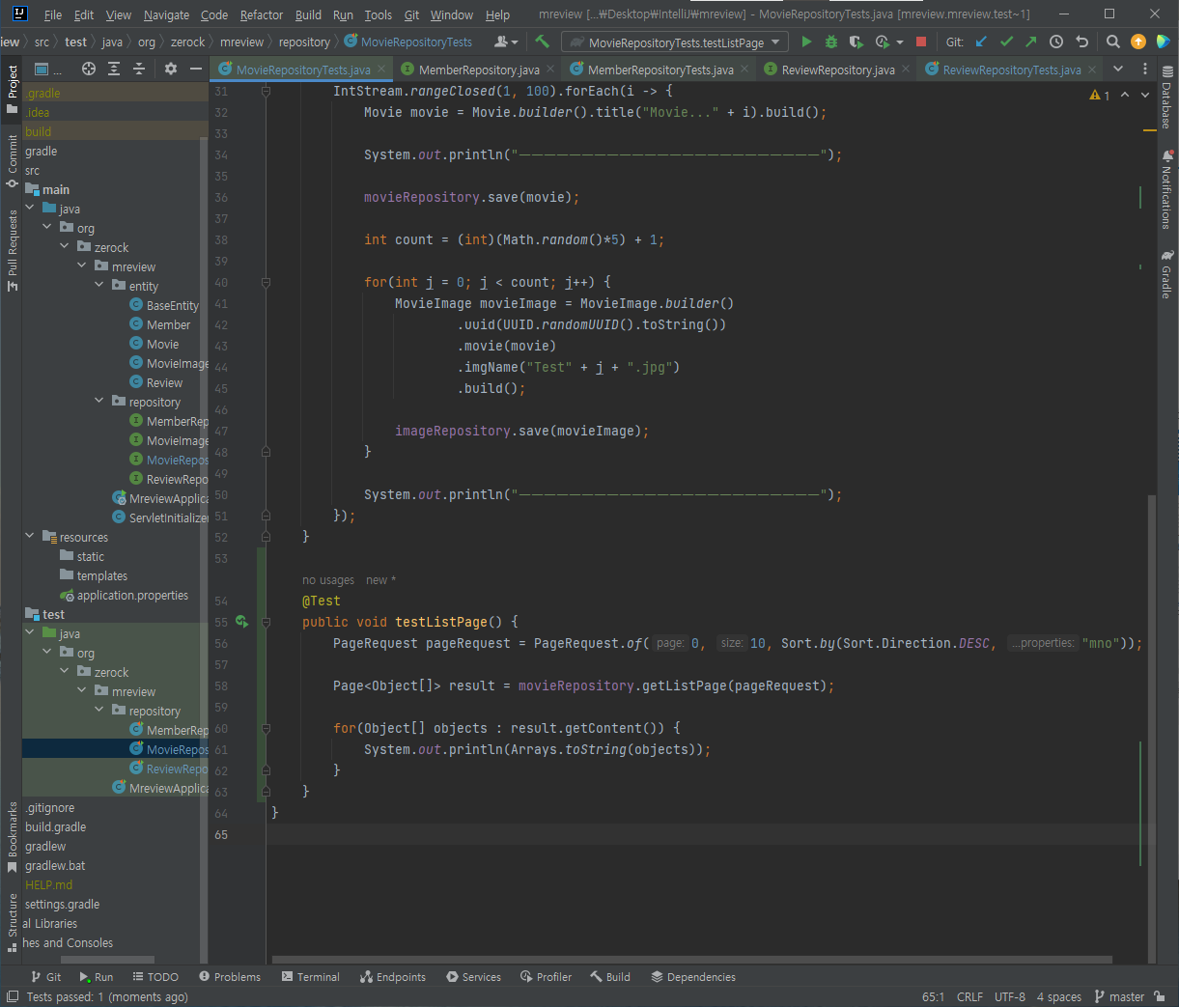Screen dimensions: 1179x1007
Task: Collapse the entity folder in the project tree
Action: [100, 286]
